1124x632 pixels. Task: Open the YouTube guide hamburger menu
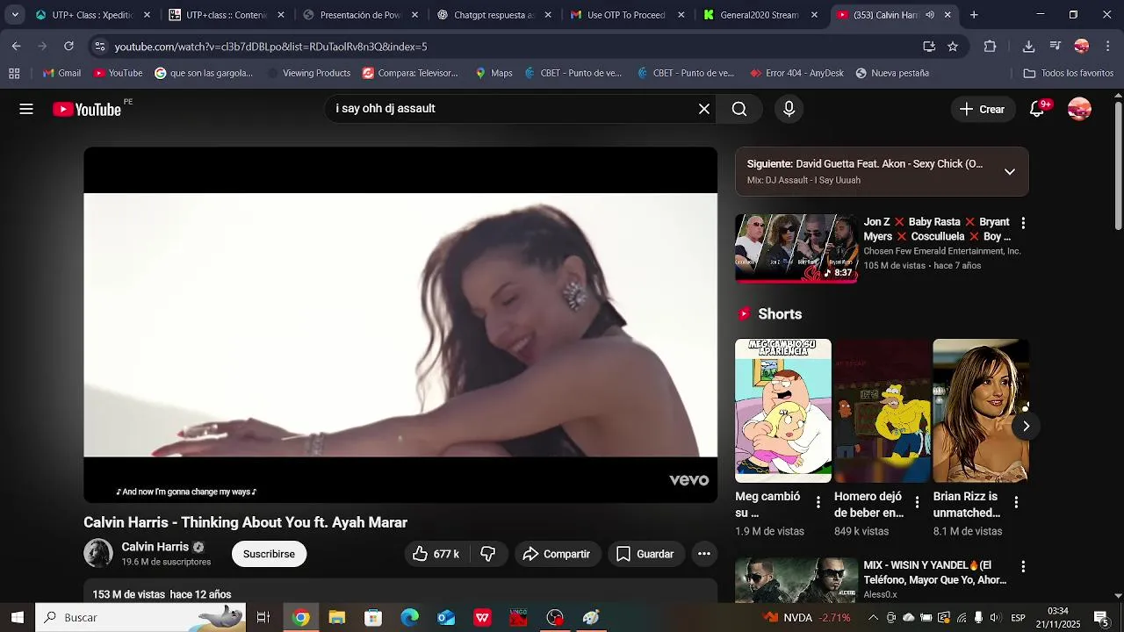(x=26, y=109)
